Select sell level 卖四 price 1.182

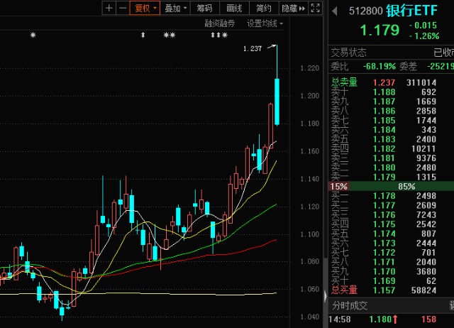coord(391,148)
